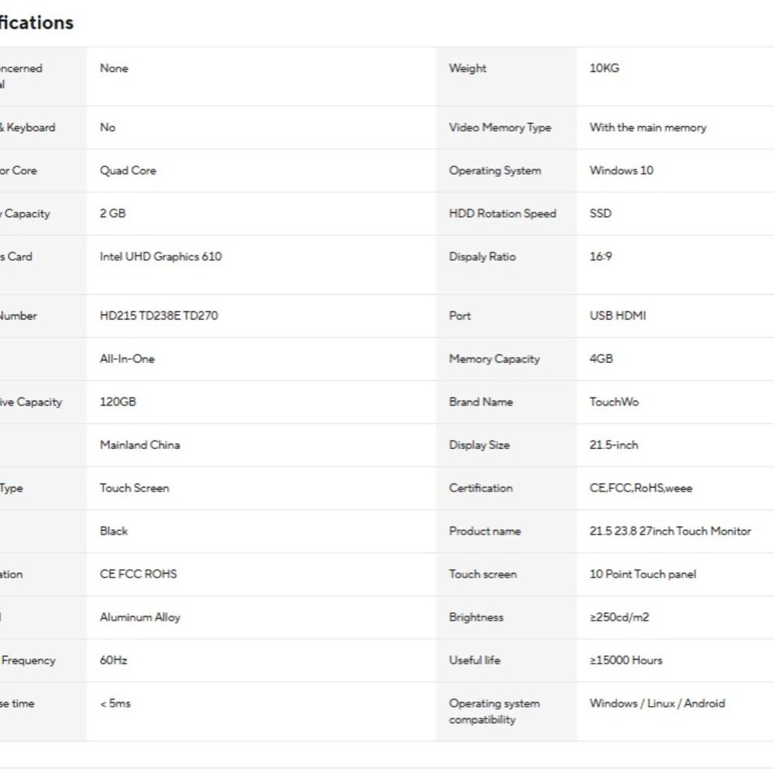Click the Aluminum Alloy material value
Viewport: 774px width, 774px height.
point(139,618)
